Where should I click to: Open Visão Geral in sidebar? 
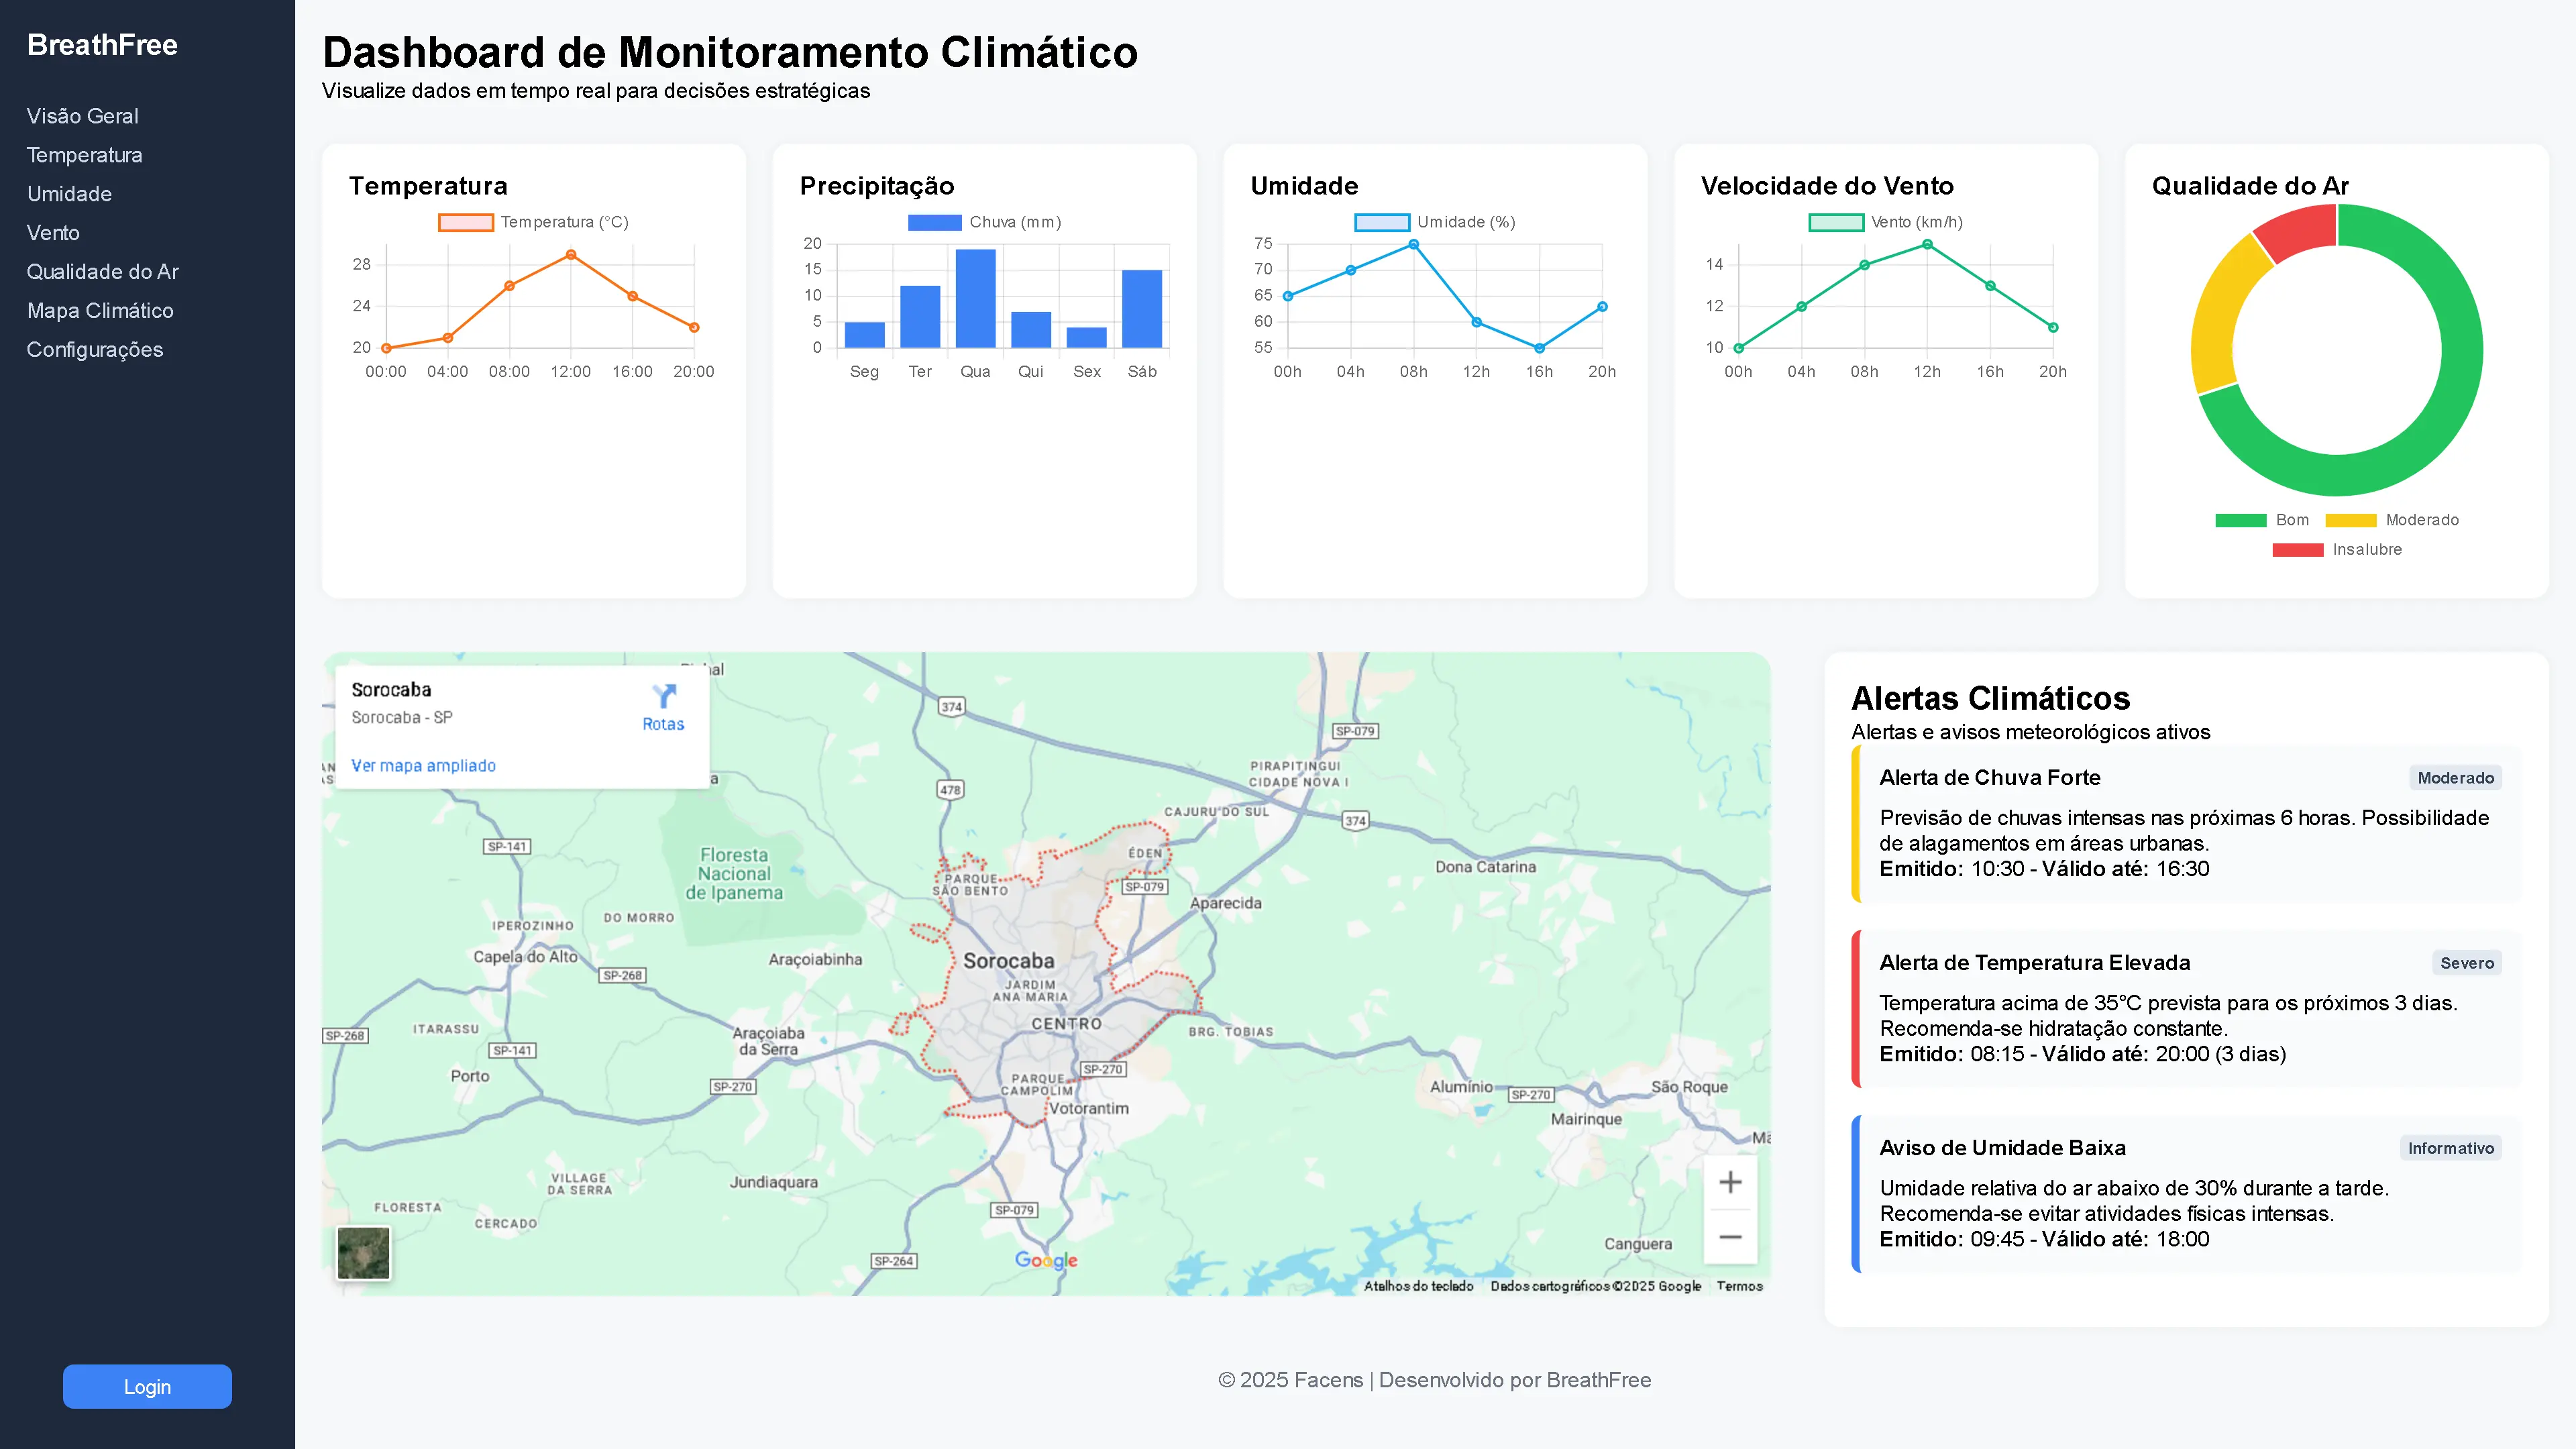83,116
